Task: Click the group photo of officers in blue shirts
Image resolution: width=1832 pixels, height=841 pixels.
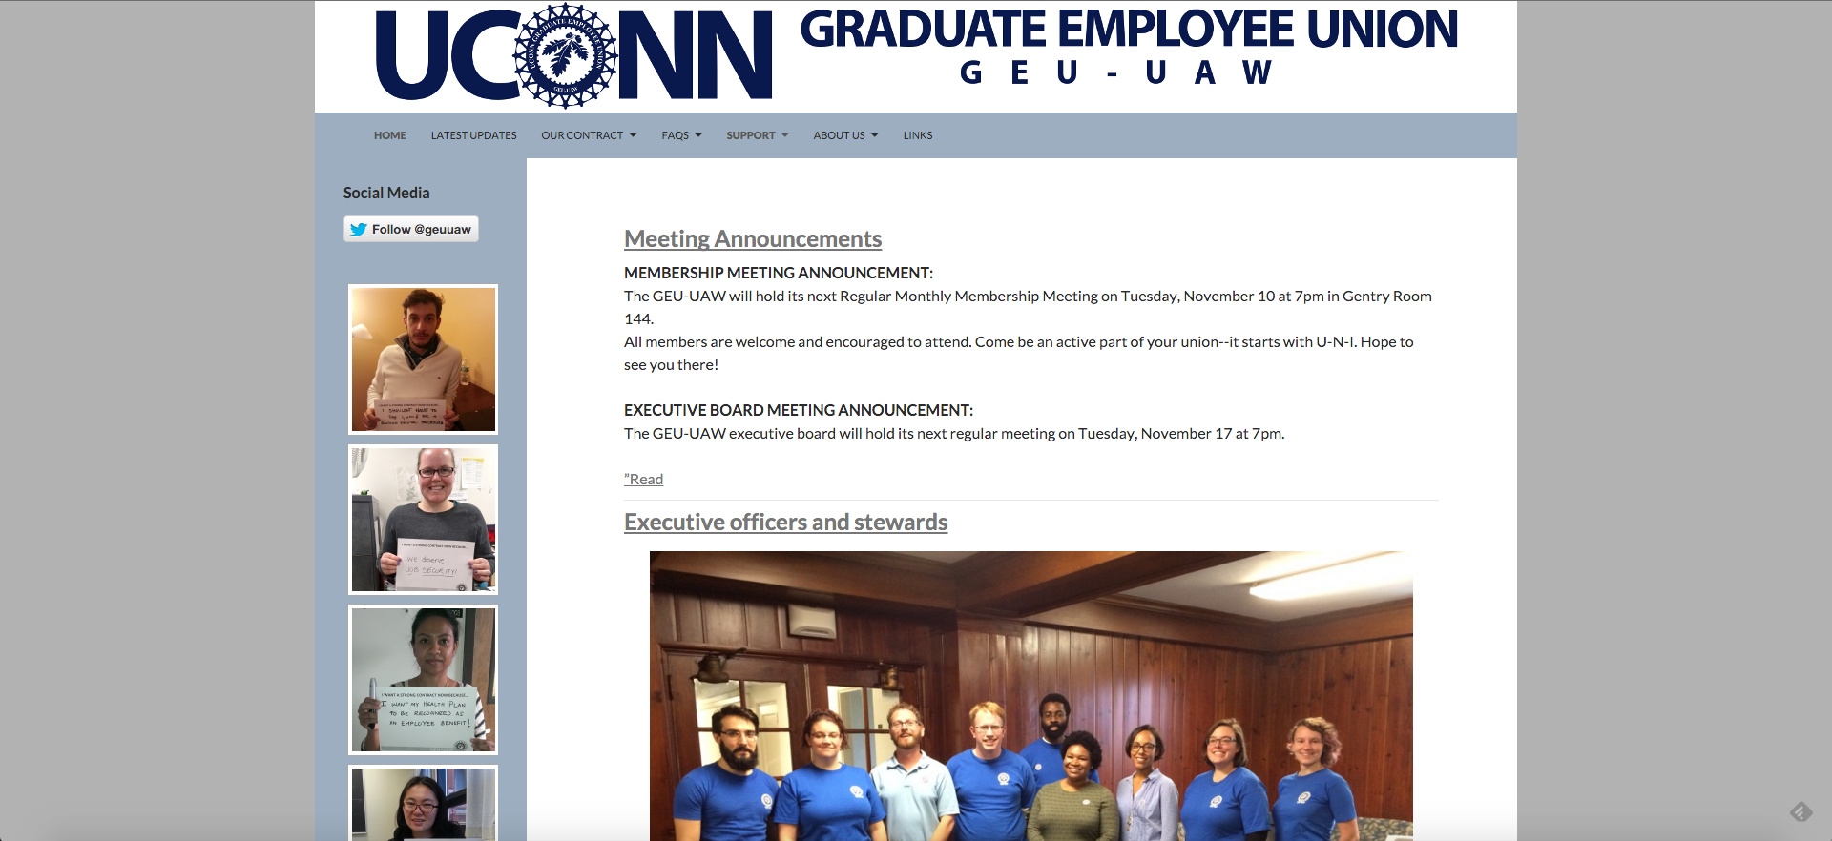Action: pos(1030,696)
